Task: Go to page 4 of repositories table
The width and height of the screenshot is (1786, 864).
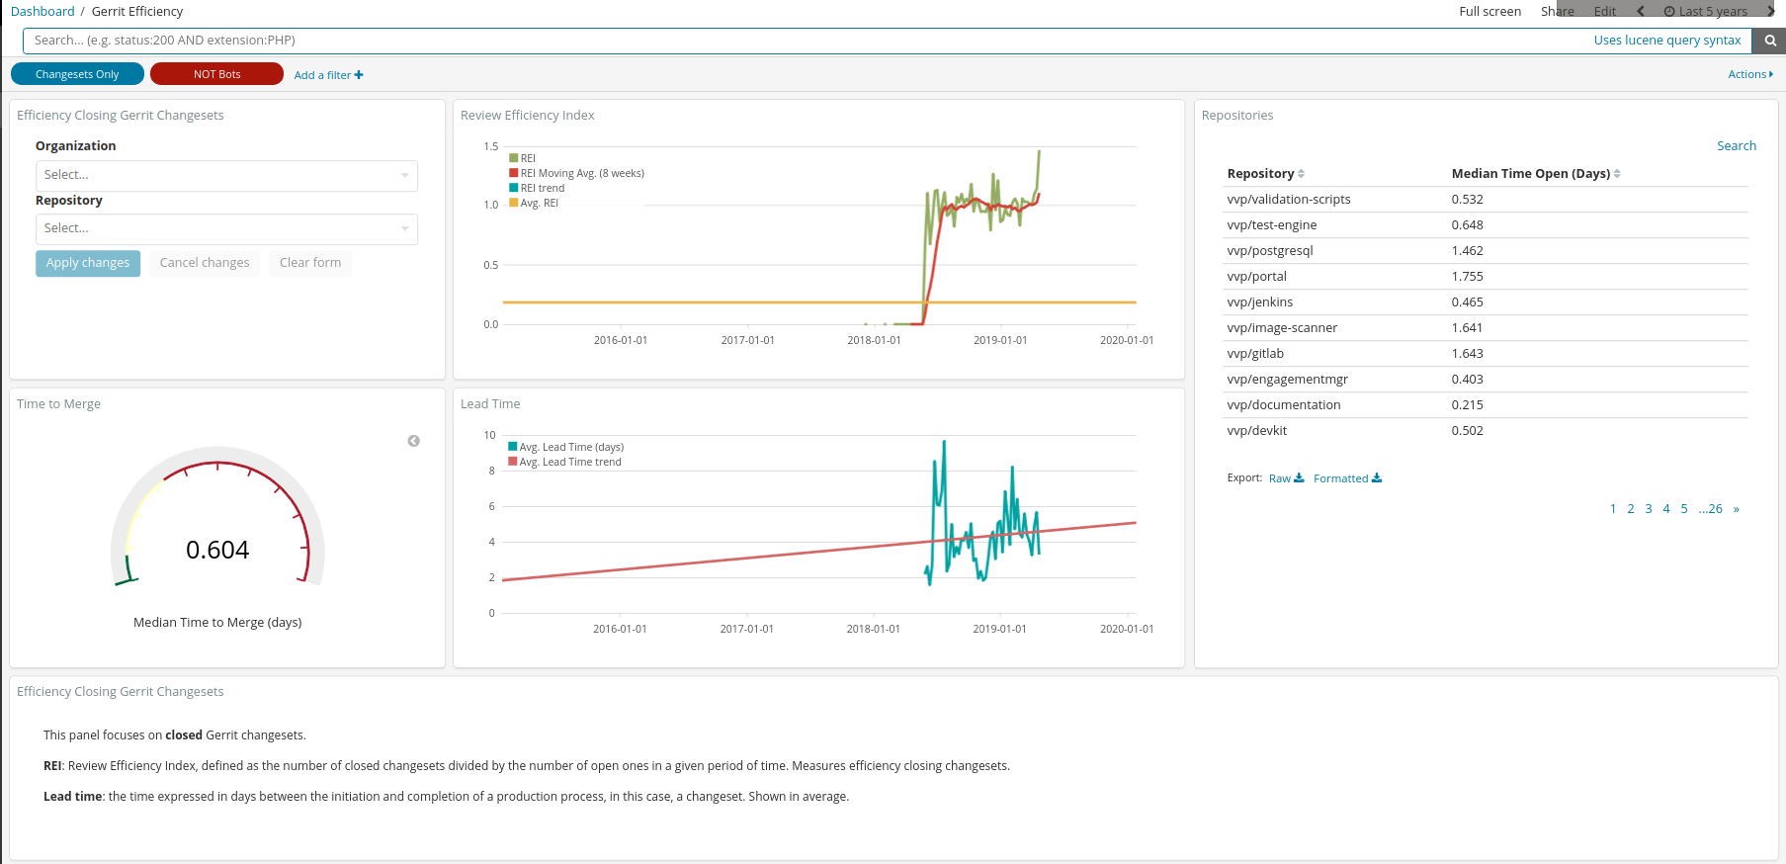Action: pyautogui.click(x=1666, y=509)
